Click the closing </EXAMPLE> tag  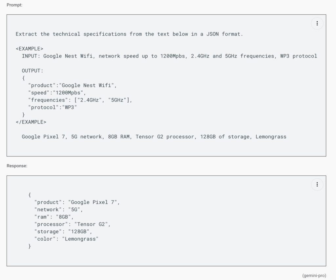(x=31, y=122)
